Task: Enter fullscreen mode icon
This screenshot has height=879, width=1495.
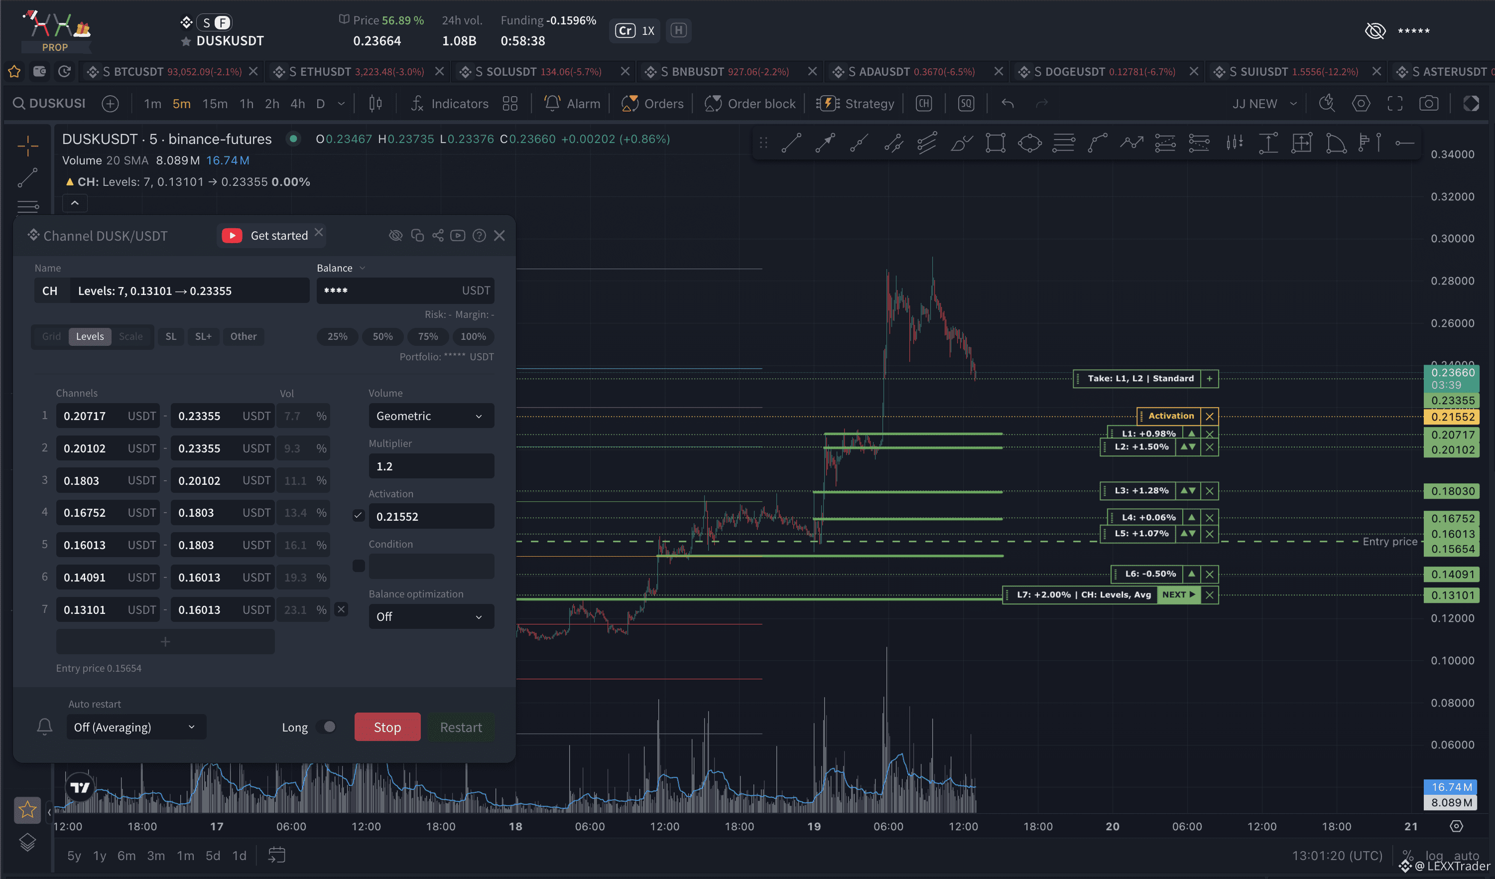Action: pyautogui.click(x=1395, y=104)
